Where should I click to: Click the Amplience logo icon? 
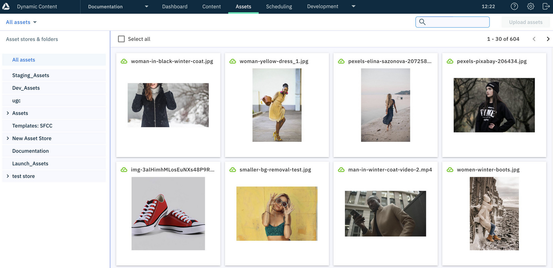[x=6, y=6]
